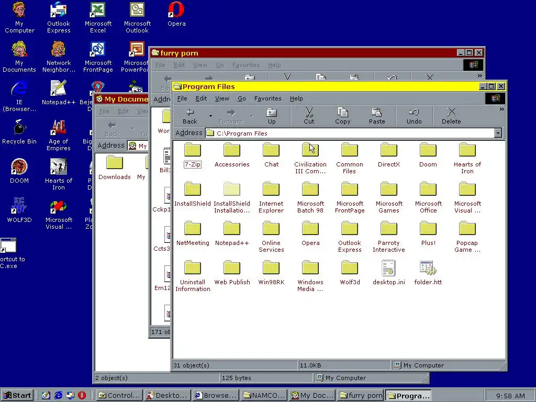Select Age of Empires desktop shortcut
The image size is (536, 402).
coord(59,136)
